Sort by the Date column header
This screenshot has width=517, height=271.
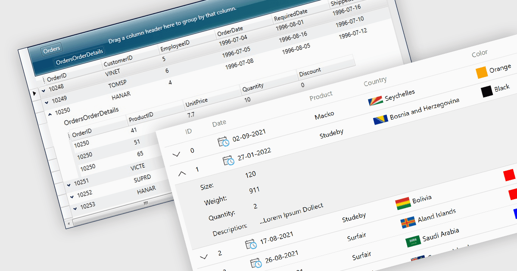[219, 123]
